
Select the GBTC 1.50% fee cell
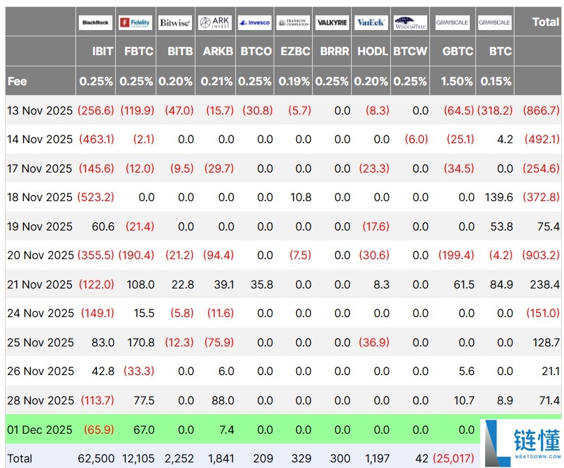tap(457, 81)
